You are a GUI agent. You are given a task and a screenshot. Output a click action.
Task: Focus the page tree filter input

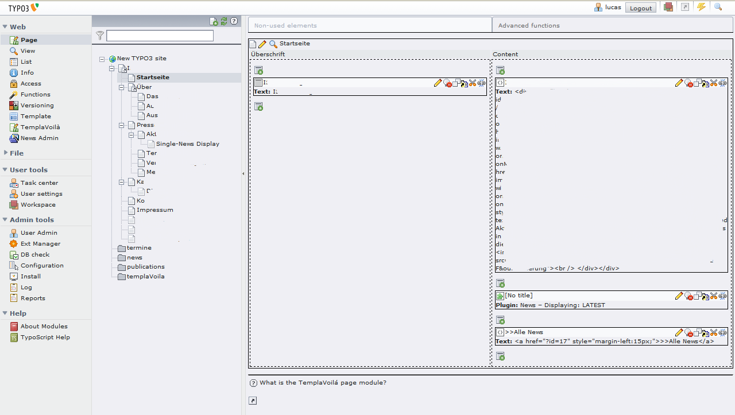[x=160, y=36]
